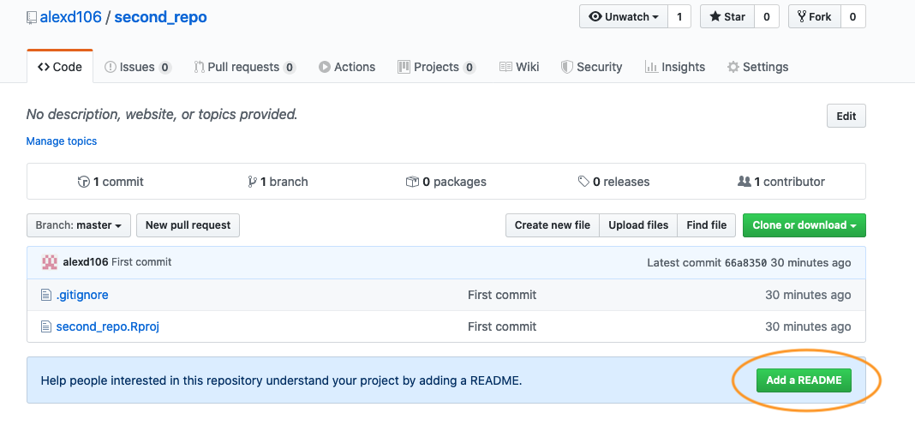View the 0 releases tags

tap(613, 182)
